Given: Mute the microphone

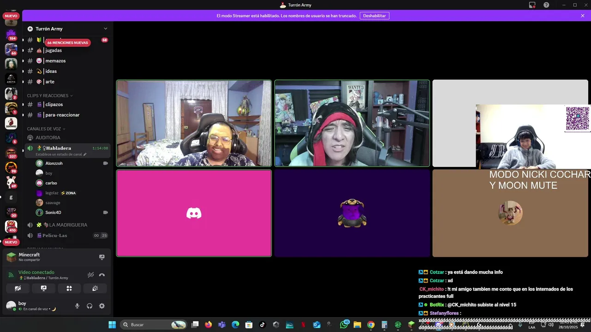Looking at the screenshot, I should coord(77,306).
